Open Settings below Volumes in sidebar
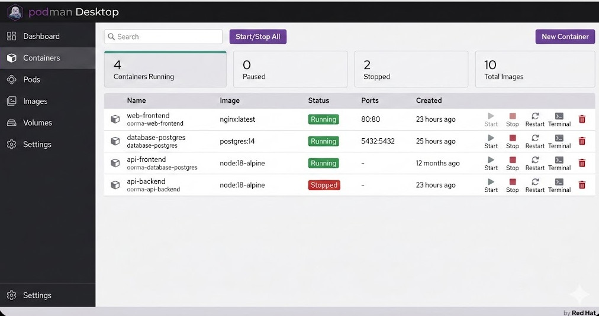 pyautogui.click(x=47, y=145)
